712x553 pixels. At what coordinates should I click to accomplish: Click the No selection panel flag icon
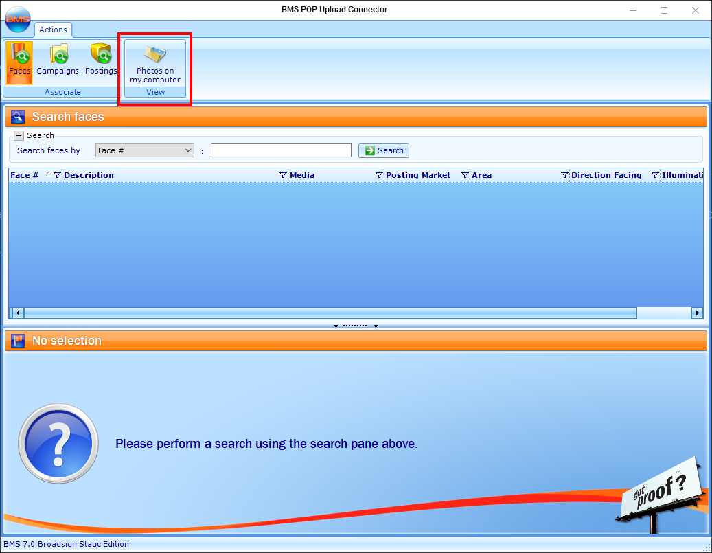18,341
